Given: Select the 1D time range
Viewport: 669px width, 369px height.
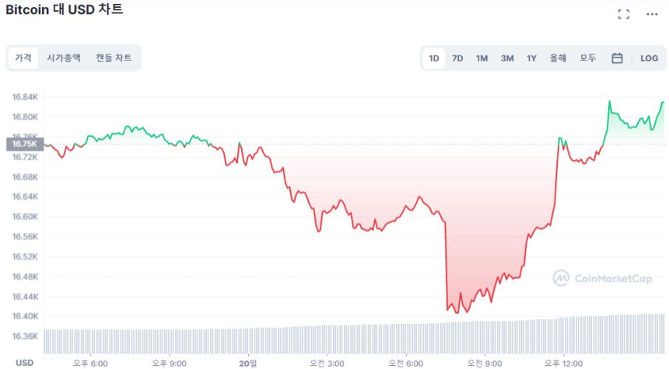Looking at the screenshot, I should point(434,58).
